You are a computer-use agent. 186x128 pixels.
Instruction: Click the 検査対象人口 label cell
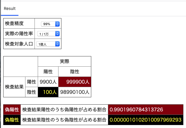[19, 44]
